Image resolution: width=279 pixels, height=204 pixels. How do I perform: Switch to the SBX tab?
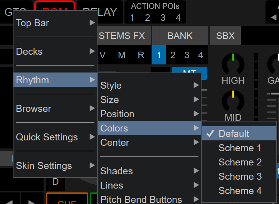tap(225, 36)
